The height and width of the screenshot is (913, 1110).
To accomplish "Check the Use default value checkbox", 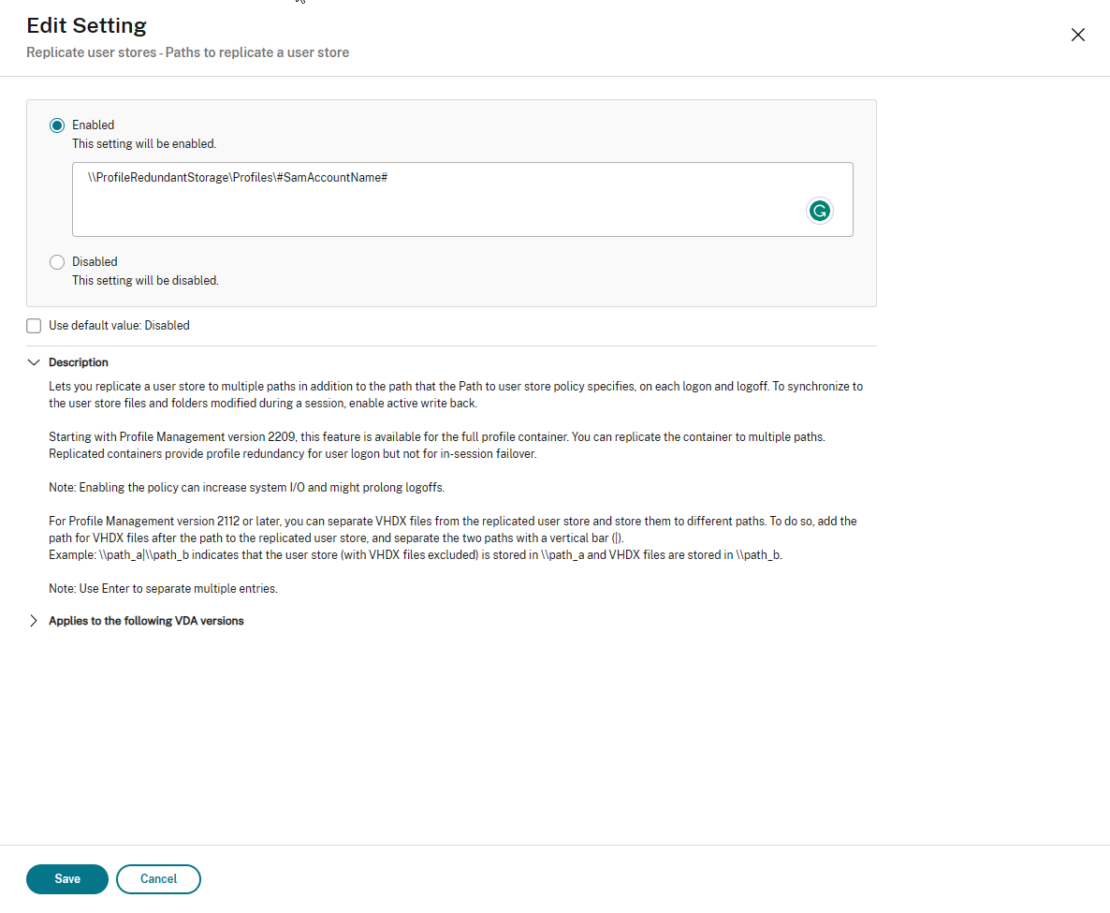I will tap(35, 326).
